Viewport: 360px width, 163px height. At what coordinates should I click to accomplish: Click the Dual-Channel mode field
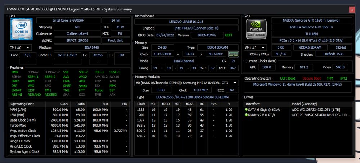[184, 61]
